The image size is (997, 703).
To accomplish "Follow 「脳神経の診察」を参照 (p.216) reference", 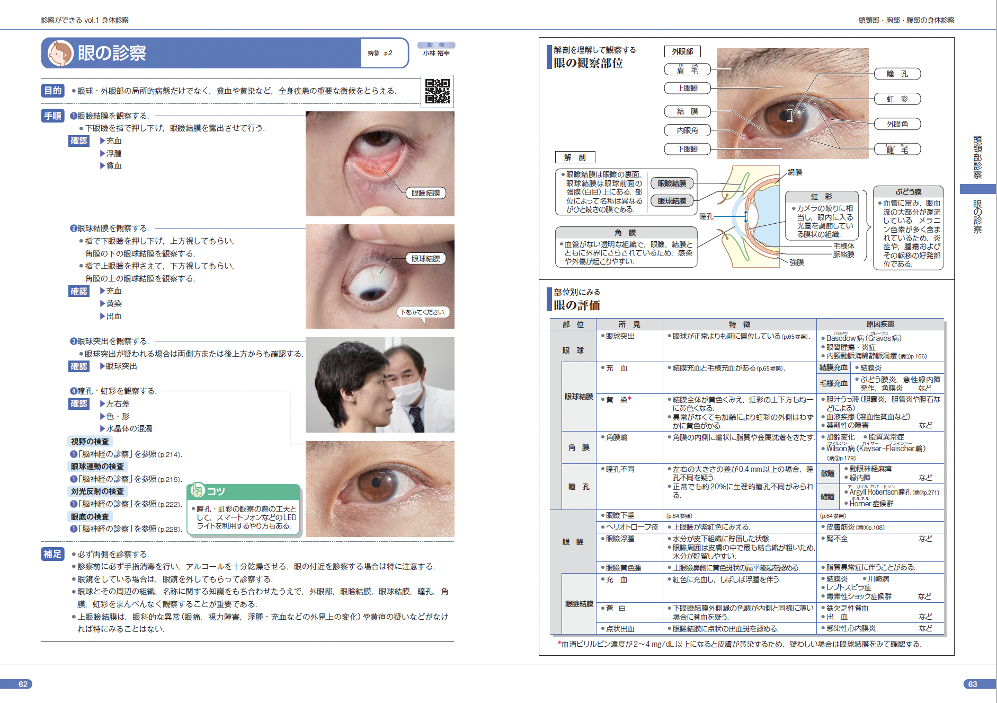I will (x=126, y=479).
